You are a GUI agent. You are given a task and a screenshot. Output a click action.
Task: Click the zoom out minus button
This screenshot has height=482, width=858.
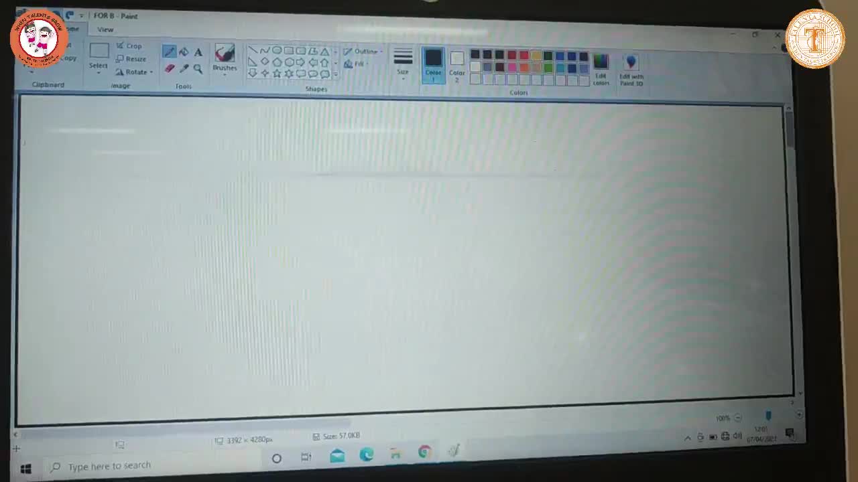pyautogui.click(x=738, y=418)
